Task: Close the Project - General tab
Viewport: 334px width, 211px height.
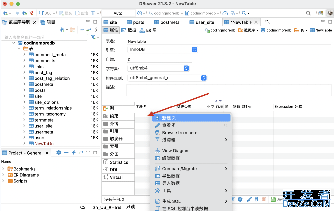Action: click(x=47, y=153)
